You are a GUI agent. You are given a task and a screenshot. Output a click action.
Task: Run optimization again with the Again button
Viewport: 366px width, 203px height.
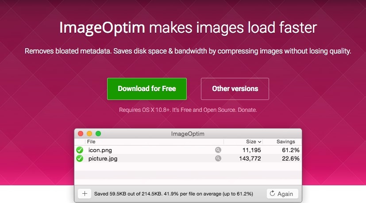point(282,194)
